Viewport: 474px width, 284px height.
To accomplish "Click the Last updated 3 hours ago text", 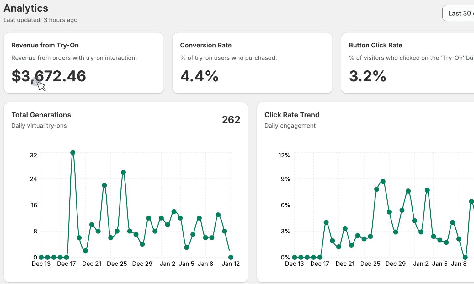I will [x=40, y=20].
